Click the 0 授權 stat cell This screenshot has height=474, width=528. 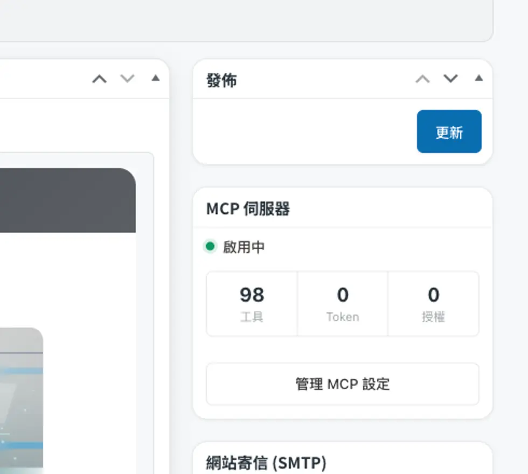pos(433,304)
